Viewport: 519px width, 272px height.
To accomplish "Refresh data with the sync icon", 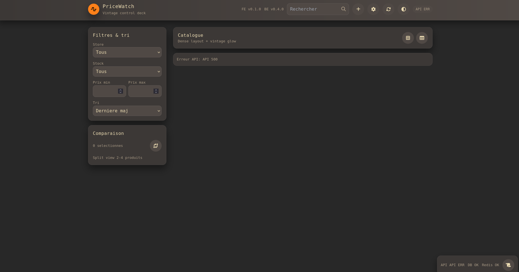I will tap(388, 9).
